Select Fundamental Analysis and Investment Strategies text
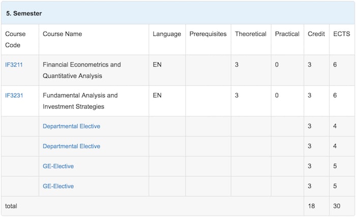Viewport: 356px width, 217px height. (80, 101)
